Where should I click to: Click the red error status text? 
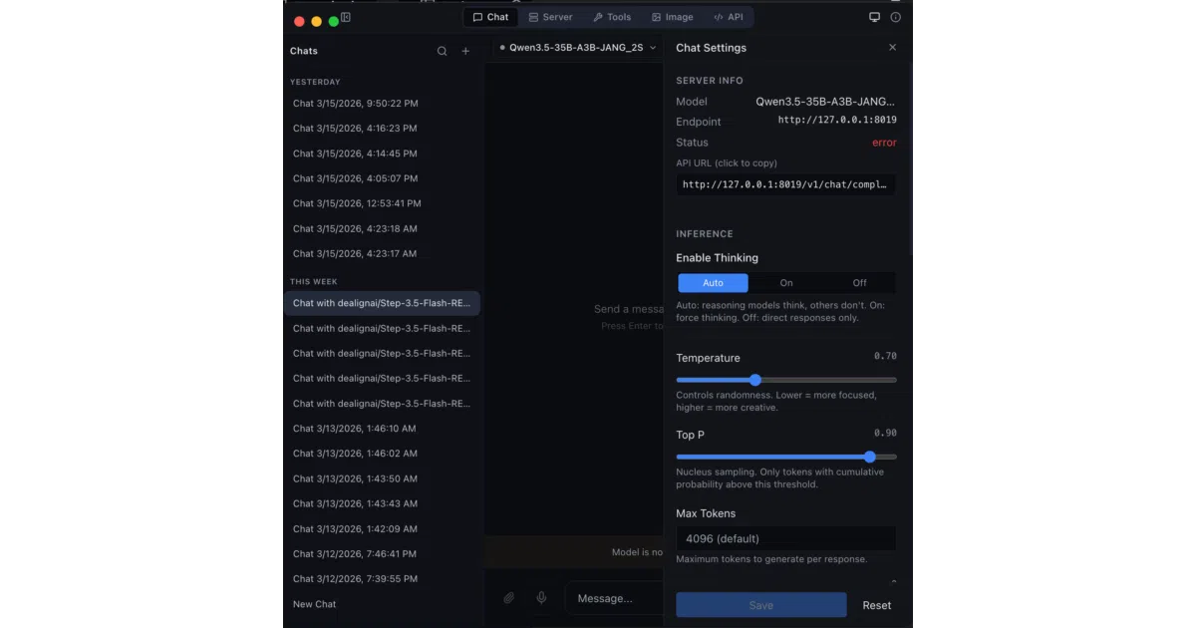tap(884, 143)
